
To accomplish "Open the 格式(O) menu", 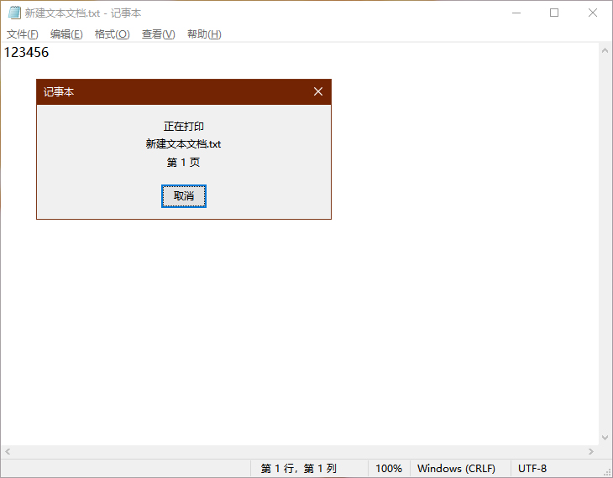I will click(112, 34).
